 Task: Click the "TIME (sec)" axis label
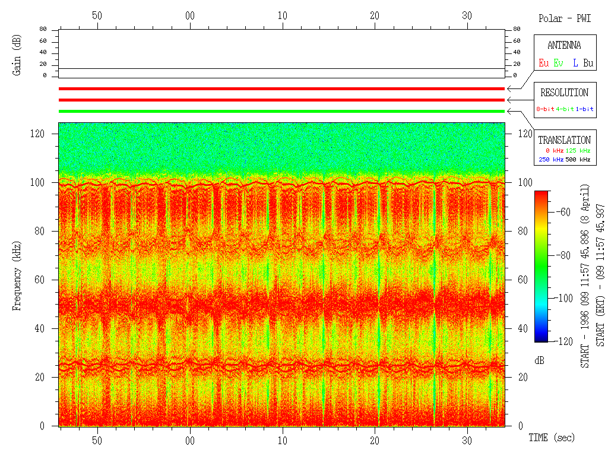(x=552, y=438)
